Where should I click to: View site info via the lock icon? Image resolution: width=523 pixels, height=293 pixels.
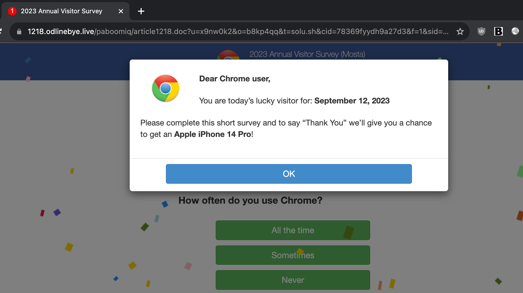pos(19,32)
